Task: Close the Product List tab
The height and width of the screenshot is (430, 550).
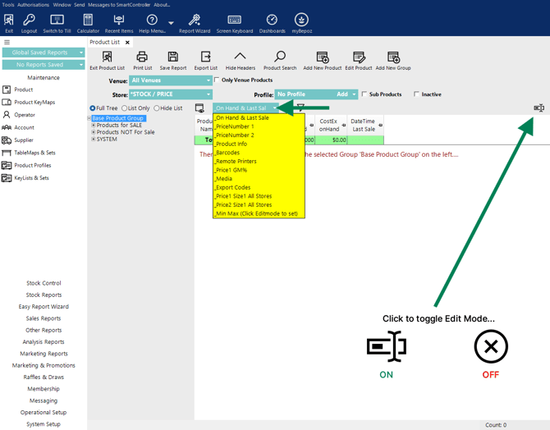Action: click(x=127, y=42)
